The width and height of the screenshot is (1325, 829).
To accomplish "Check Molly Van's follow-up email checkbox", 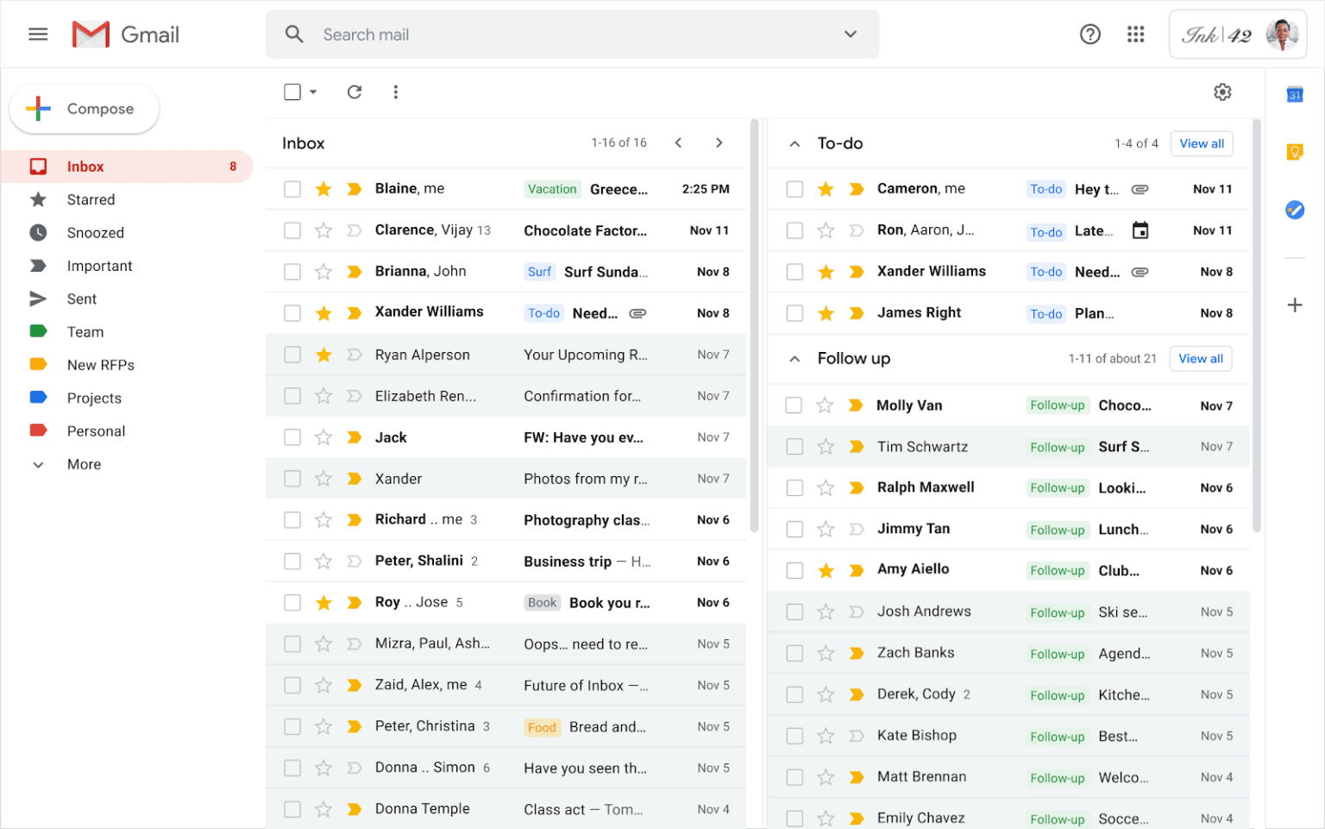I will (x=794, y=405).
